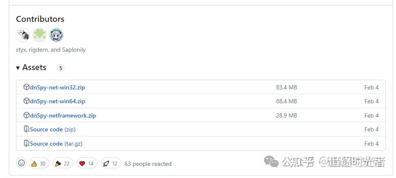Click package icon beside dnSpy-net-win32.zip
The height and width of the screenshot is (178, 396).
[x=27, y=87]
